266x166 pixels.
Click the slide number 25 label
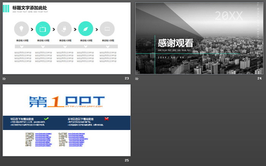[127, 160]
